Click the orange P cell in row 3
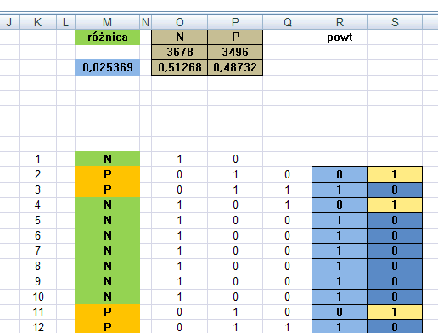Image resolution: width=438 pixels, height=333 pixels. (108, 189)
